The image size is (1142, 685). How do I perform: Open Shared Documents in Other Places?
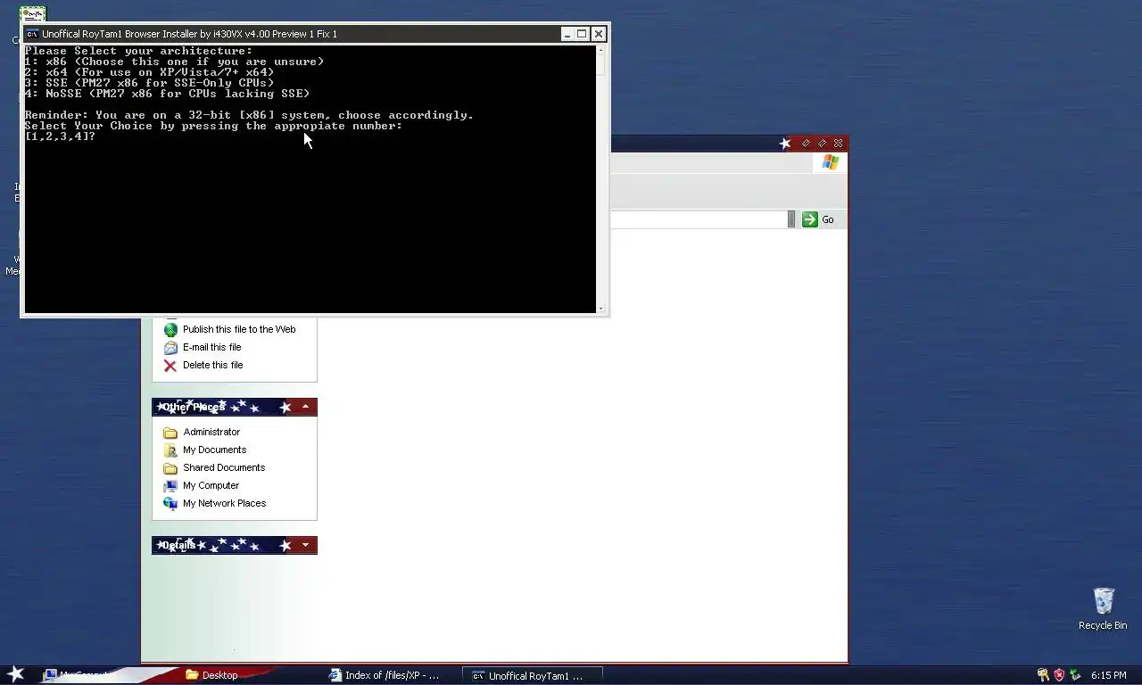click(x=224, y=467)
